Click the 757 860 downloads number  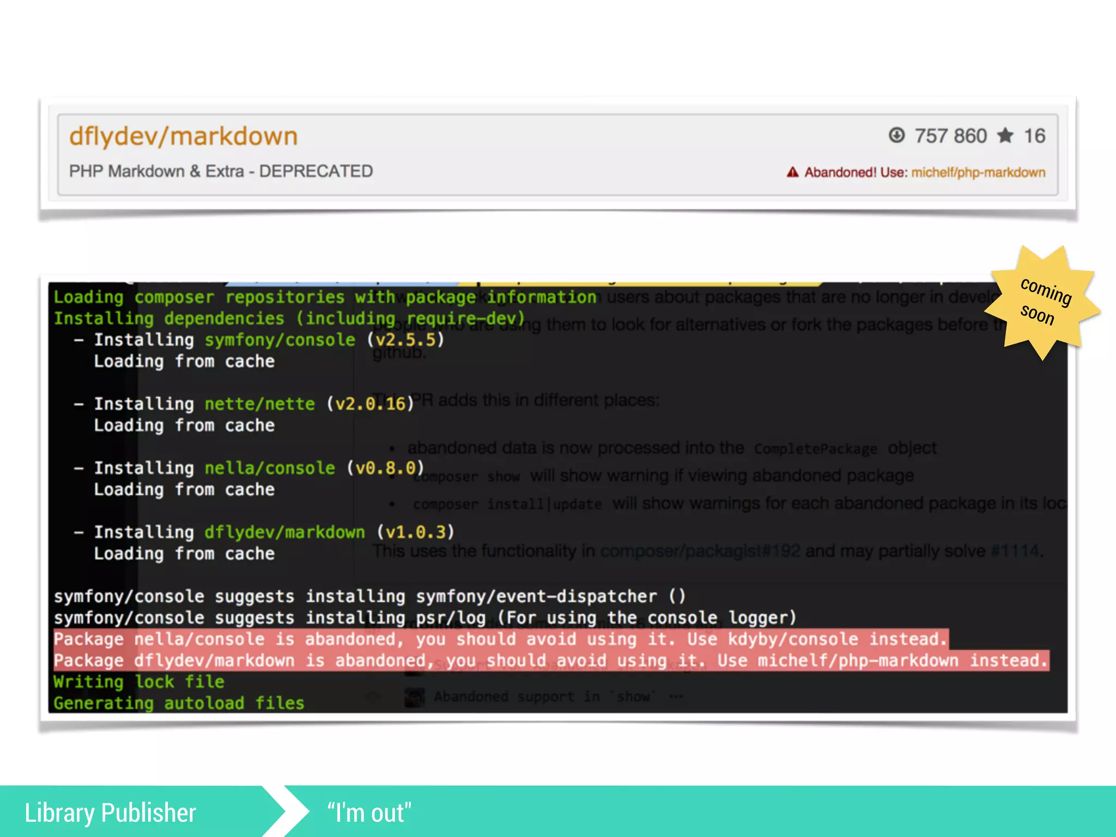(950, 136)
